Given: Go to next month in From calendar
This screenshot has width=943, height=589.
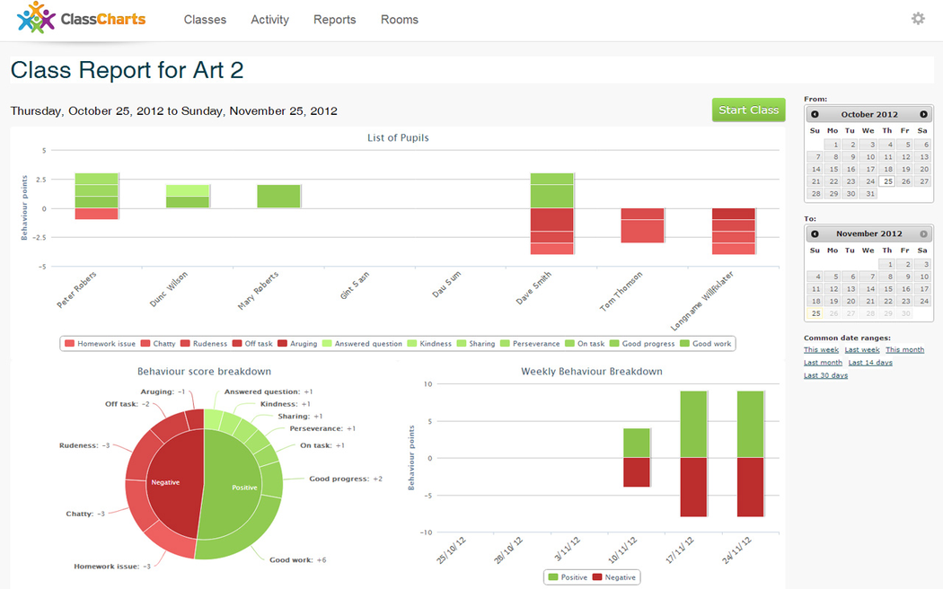Looking at the screenshot, I should tap(923, 115).
